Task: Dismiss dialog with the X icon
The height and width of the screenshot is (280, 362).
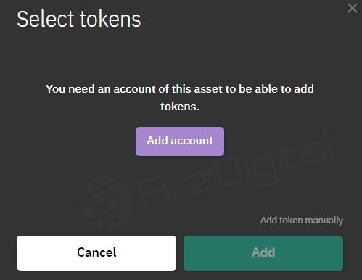Action: pyautogui.click(x=353, y=8)
